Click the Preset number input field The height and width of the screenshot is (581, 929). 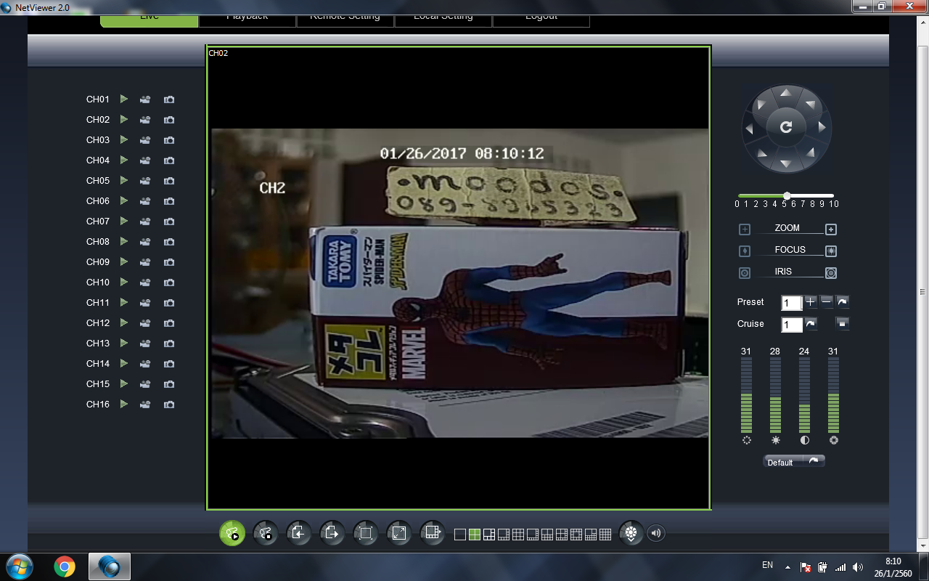click(x=792, y=303)
